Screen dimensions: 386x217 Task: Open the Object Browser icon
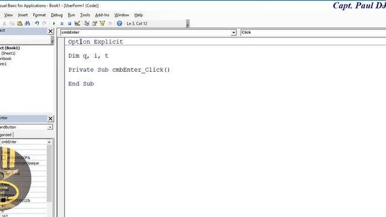[x=102, y=24]
